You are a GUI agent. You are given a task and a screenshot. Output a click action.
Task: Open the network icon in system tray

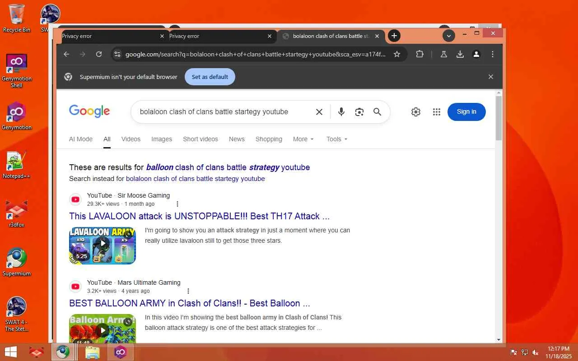click(x=525, y=352)
